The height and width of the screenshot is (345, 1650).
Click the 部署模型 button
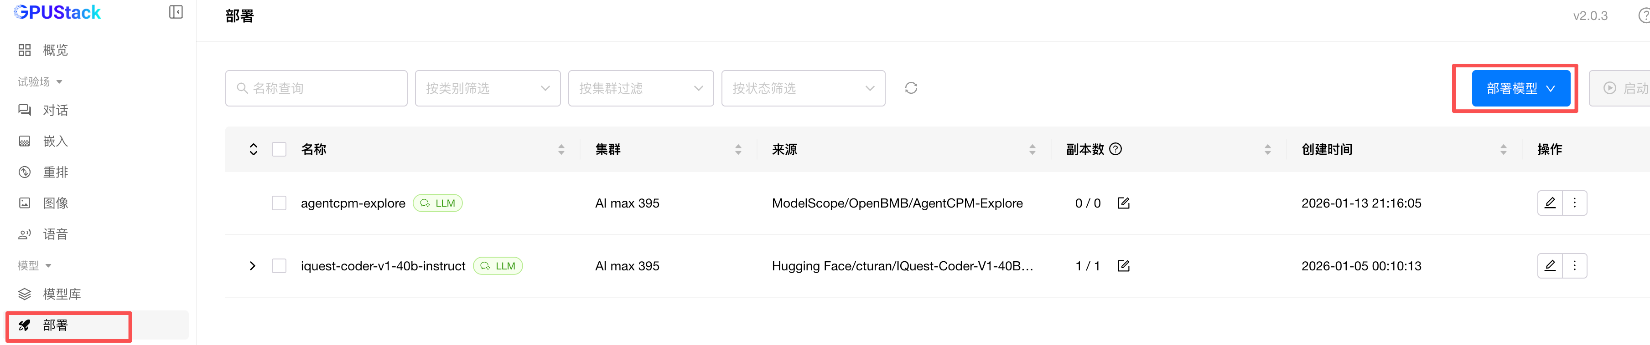pos(1520,88)
